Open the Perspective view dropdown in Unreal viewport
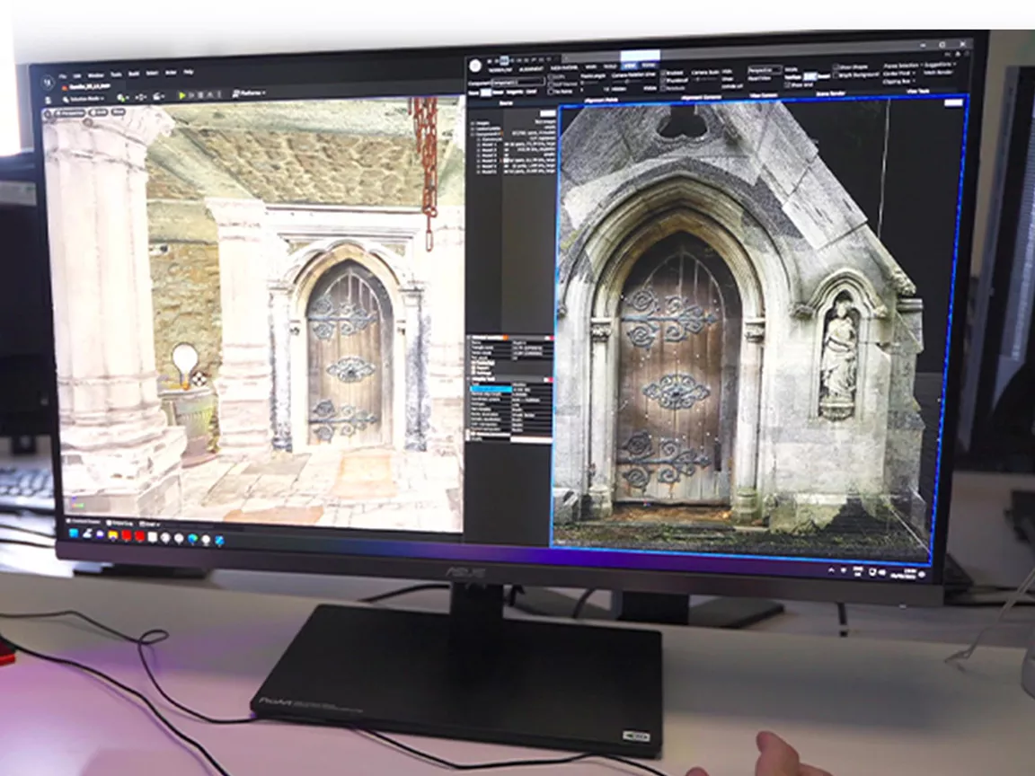 point(70,113)
